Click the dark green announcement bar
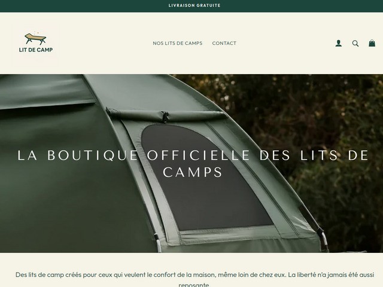 pos(191,6)
